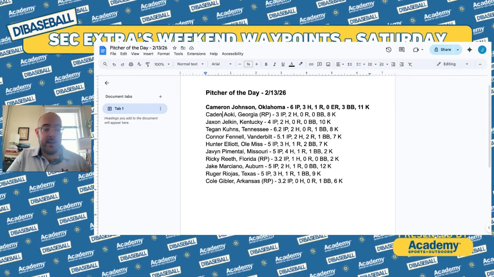Open the File menu
494x277 pixels.
click(113, 54)
